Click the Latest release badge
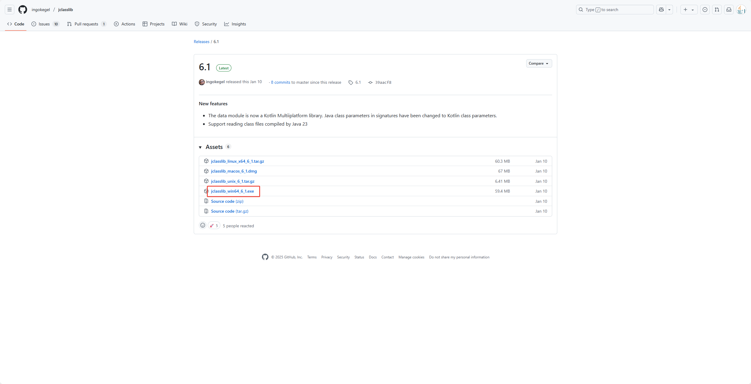The height and width of the screenshot is (384, 751). (224, 68)
